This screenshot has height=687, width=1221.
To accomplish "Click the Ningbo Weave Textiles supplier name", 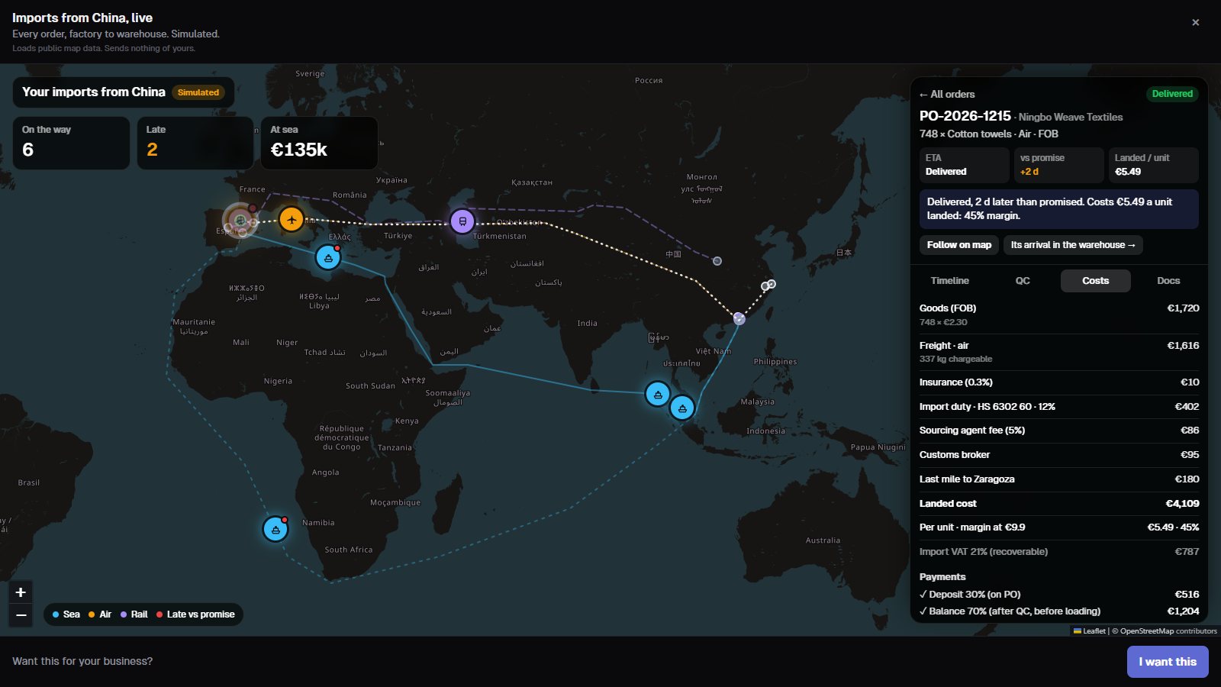I will tap(1071, 117).
